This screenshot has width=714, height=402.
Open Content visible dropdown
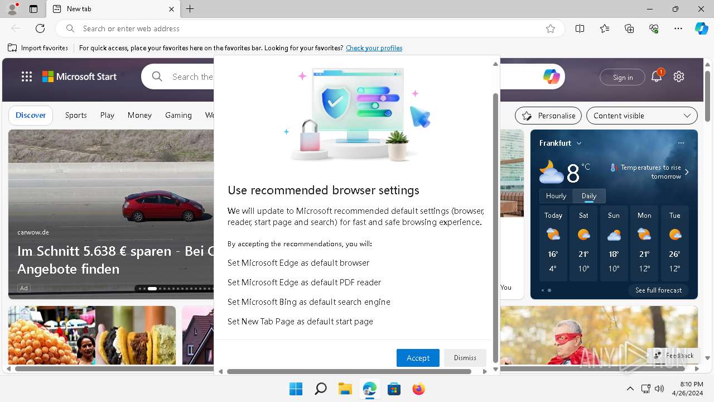point(642,116)
